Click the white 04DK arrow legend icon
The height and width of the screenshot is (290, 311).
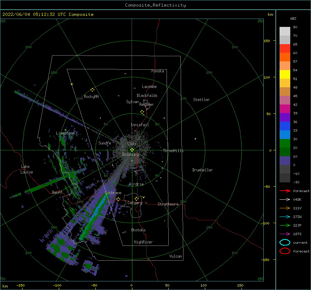click(285, 199)
